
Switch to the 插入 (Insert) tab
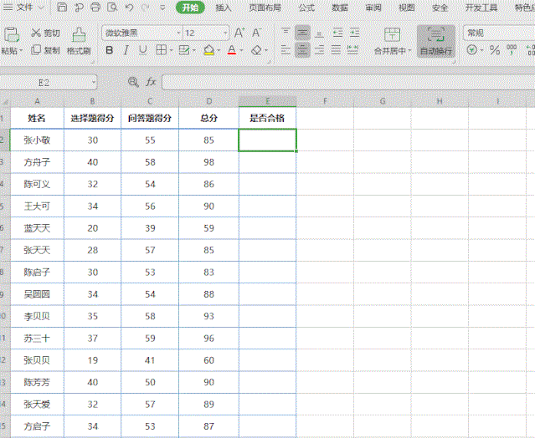[224, 8]
